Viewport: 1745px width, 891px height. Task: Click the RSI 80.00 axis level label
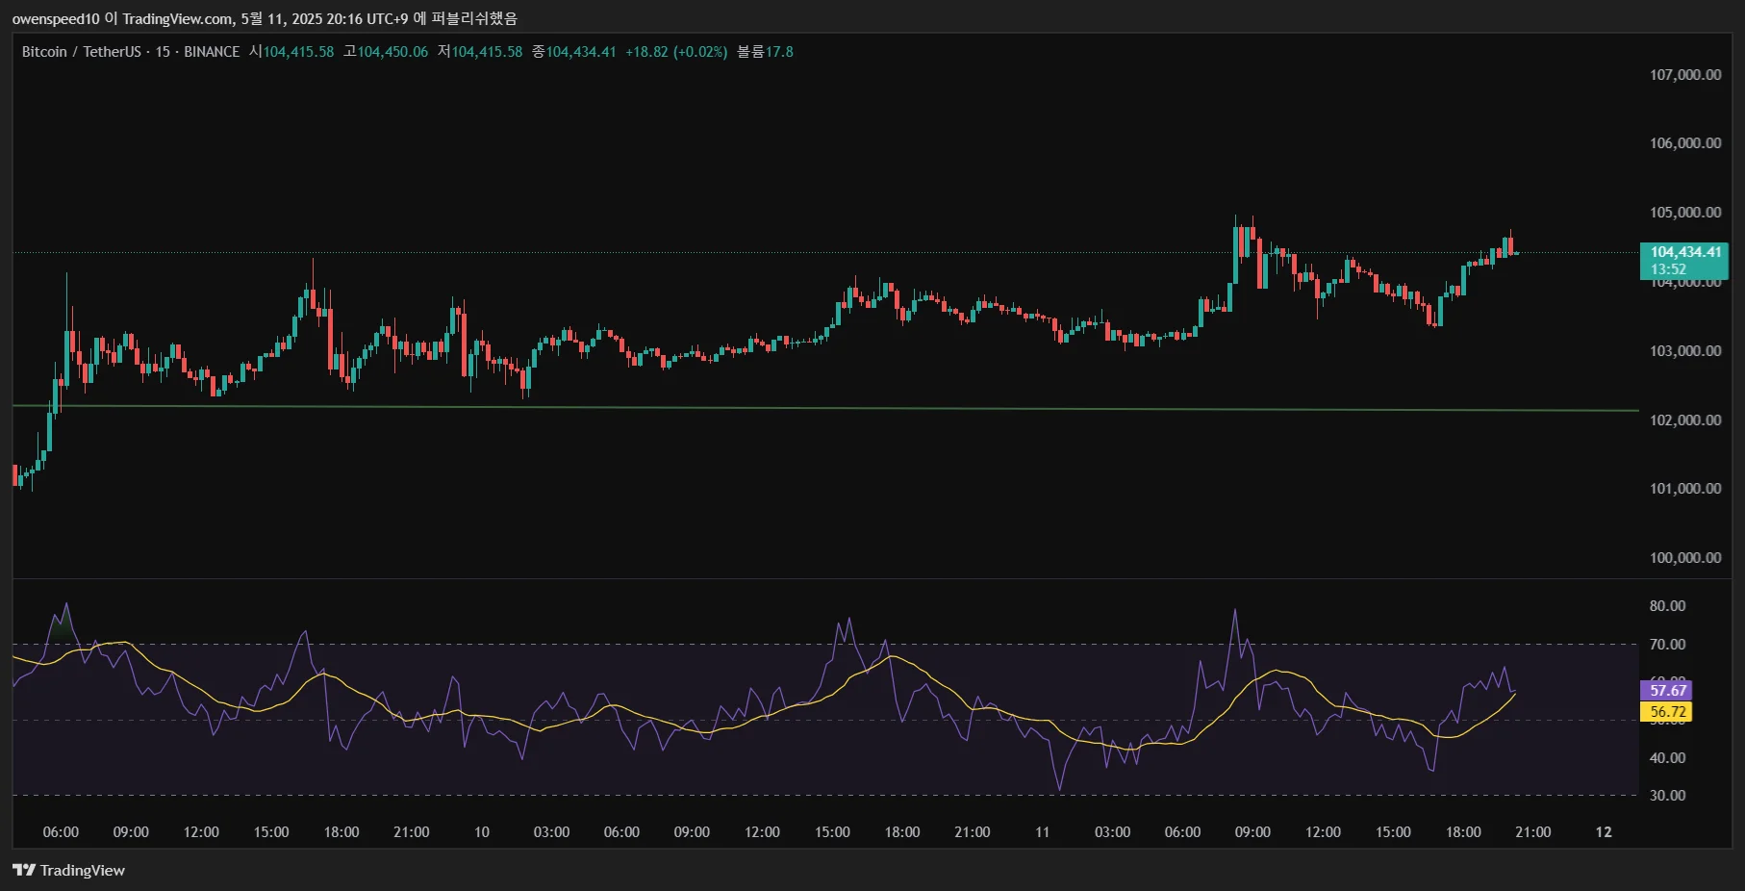pyautogui.click(x=1667, y=606)
